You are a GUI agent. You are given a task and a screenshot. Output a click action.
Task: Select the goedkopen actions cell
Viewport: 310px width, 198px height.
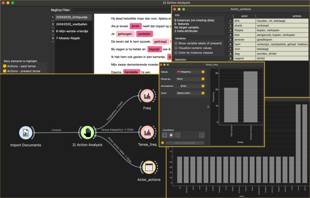(282, 40)
